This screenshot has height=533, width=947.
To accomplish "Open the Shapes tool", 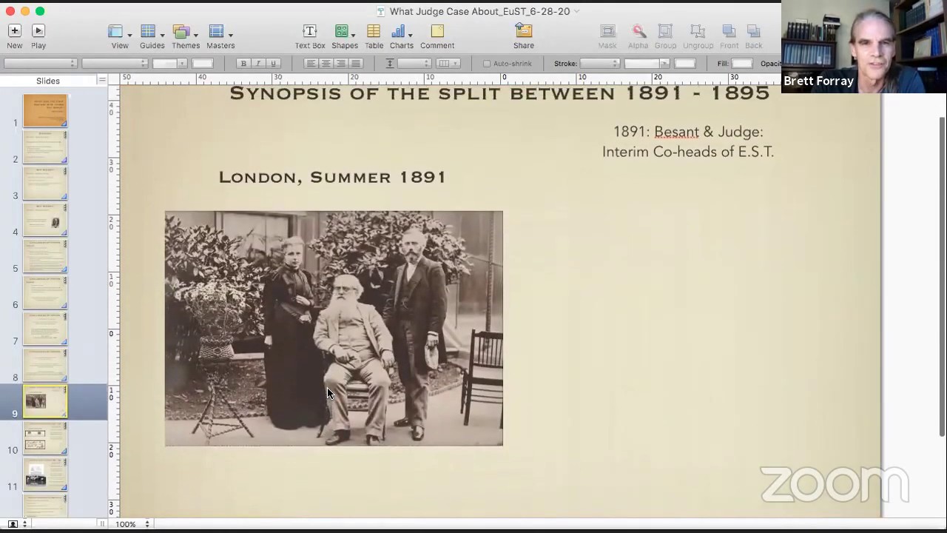I will 342,31.
